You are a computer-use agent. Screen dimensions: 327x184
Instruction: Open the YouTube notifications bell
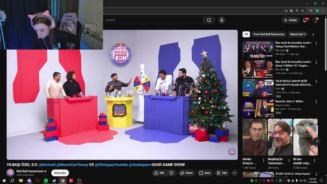pyautogui.click(x=305, y=20)
